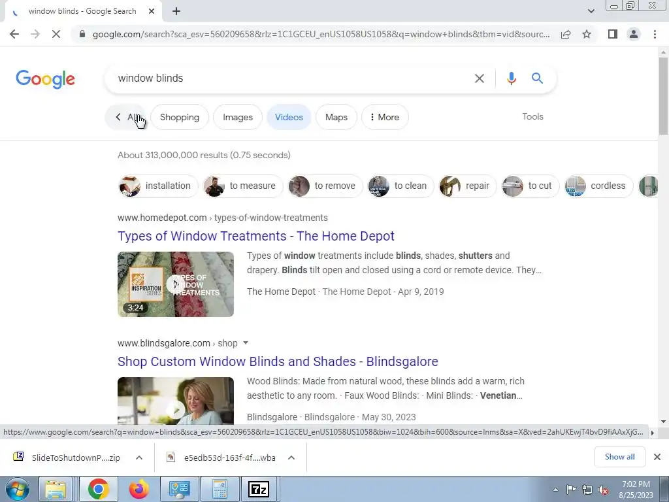
Task: Open the Tools filter options
Action: (532, 116)
